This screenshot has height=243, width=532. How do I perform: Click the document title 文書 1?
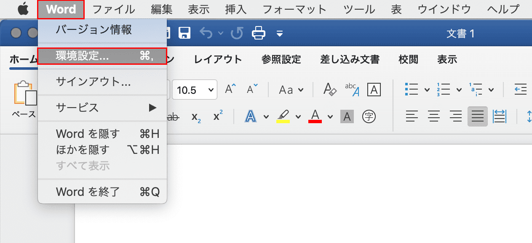tap(460, 34)
